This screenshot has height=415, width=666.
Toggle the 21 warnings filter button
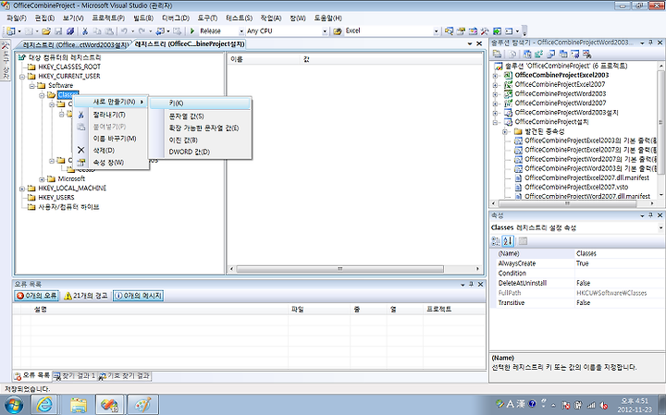(x=86, y=296)
